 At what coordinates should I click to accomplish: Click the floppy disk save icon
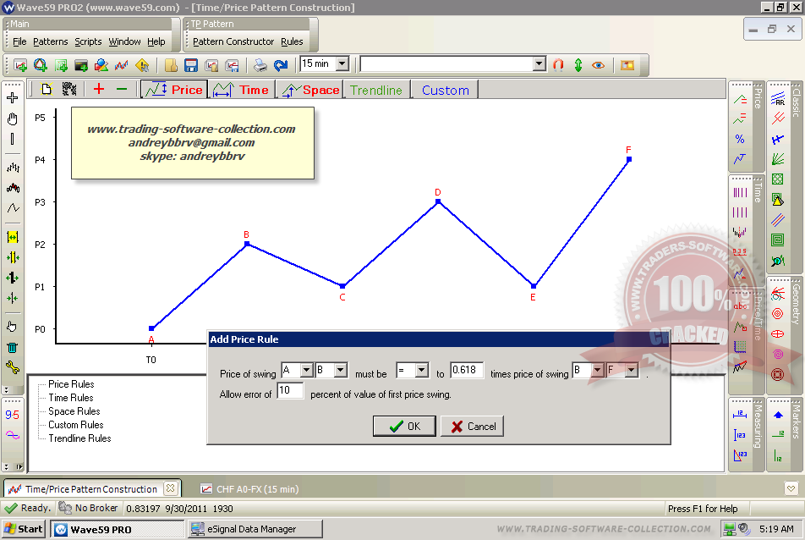[191, 65]
